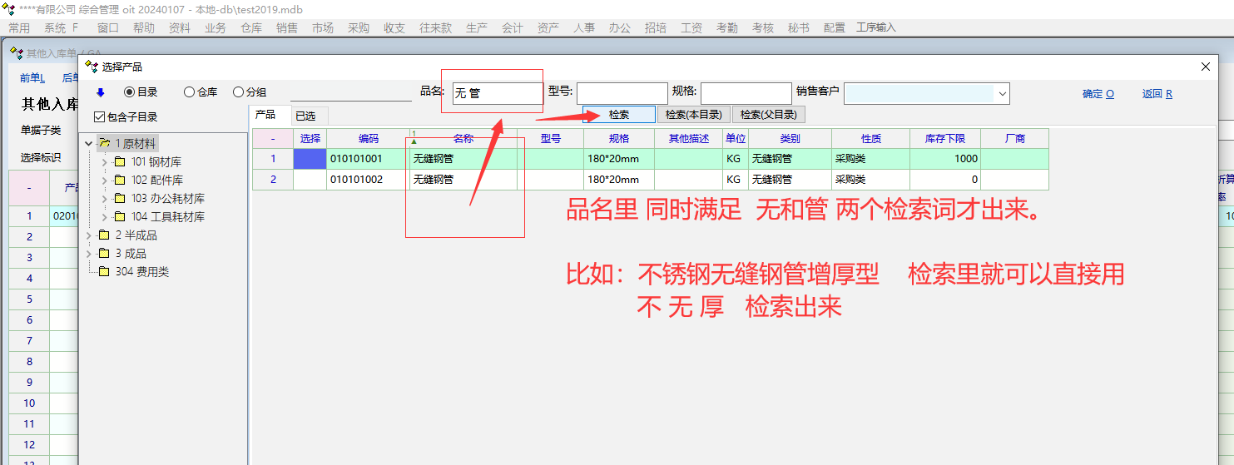This screenshot has height=465, width=1234.
Task: Click the 104 工具耗材库 folder icon
Action: pyautogui.click(x=120, y=217)
